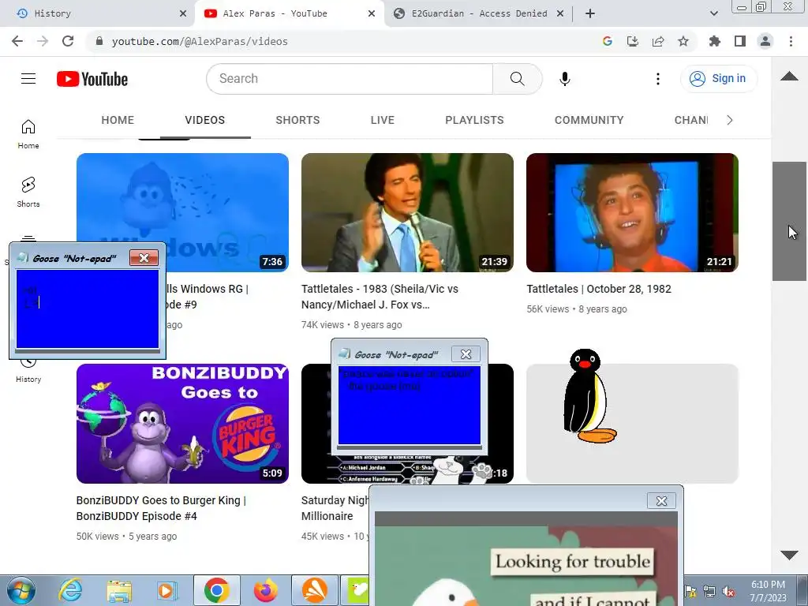This screenshot has height=606, width=808.
Task: Open the channel LIVE tab
Action: [383, 120]
